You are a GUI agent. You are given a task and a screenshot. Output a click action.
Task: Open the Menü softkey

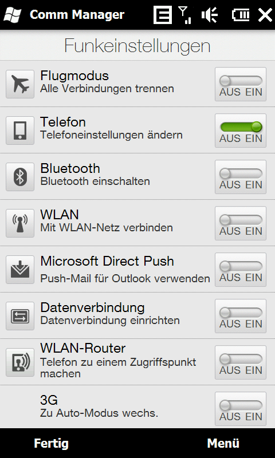pos(223,443)
